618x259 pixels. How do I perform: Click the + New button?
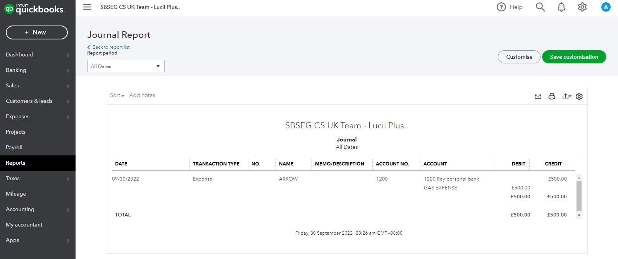pyautogui.click(x=37, y=32)
